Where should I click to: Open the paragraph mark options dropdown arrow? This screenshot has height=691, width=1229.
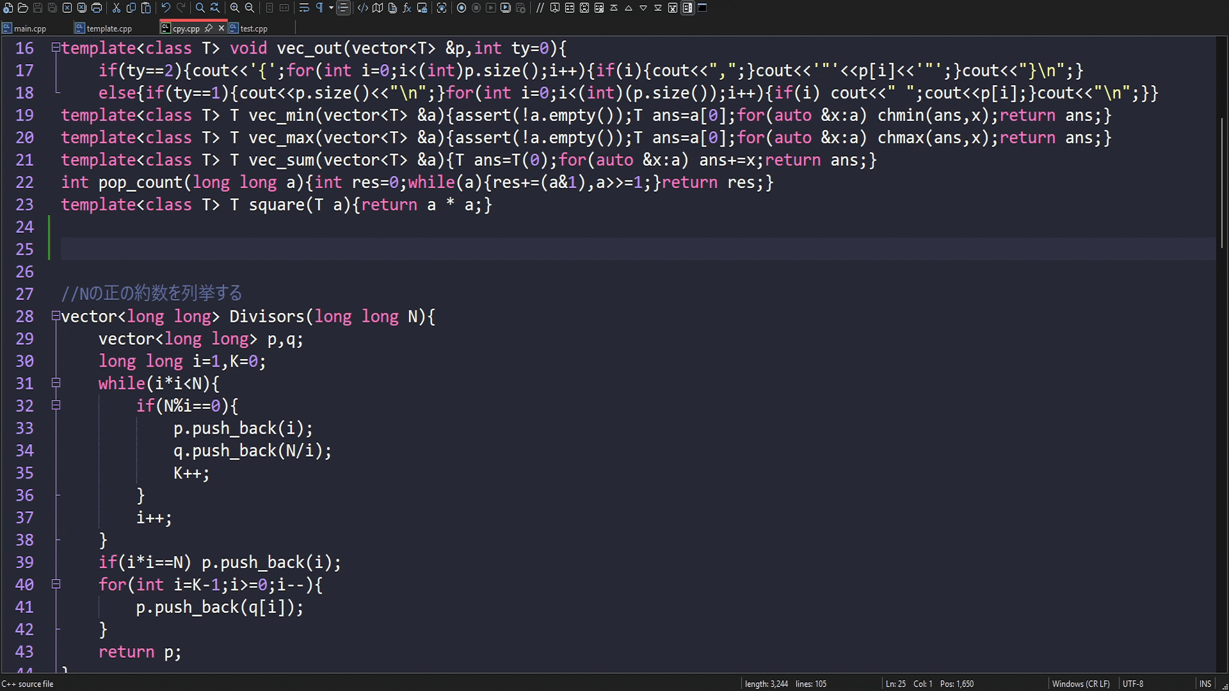(331, 8)
